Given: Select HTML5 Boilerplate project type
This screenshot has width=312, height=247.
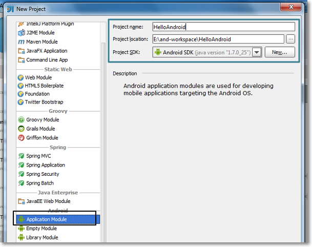Looking at the screenshot, I should (44, 86).
